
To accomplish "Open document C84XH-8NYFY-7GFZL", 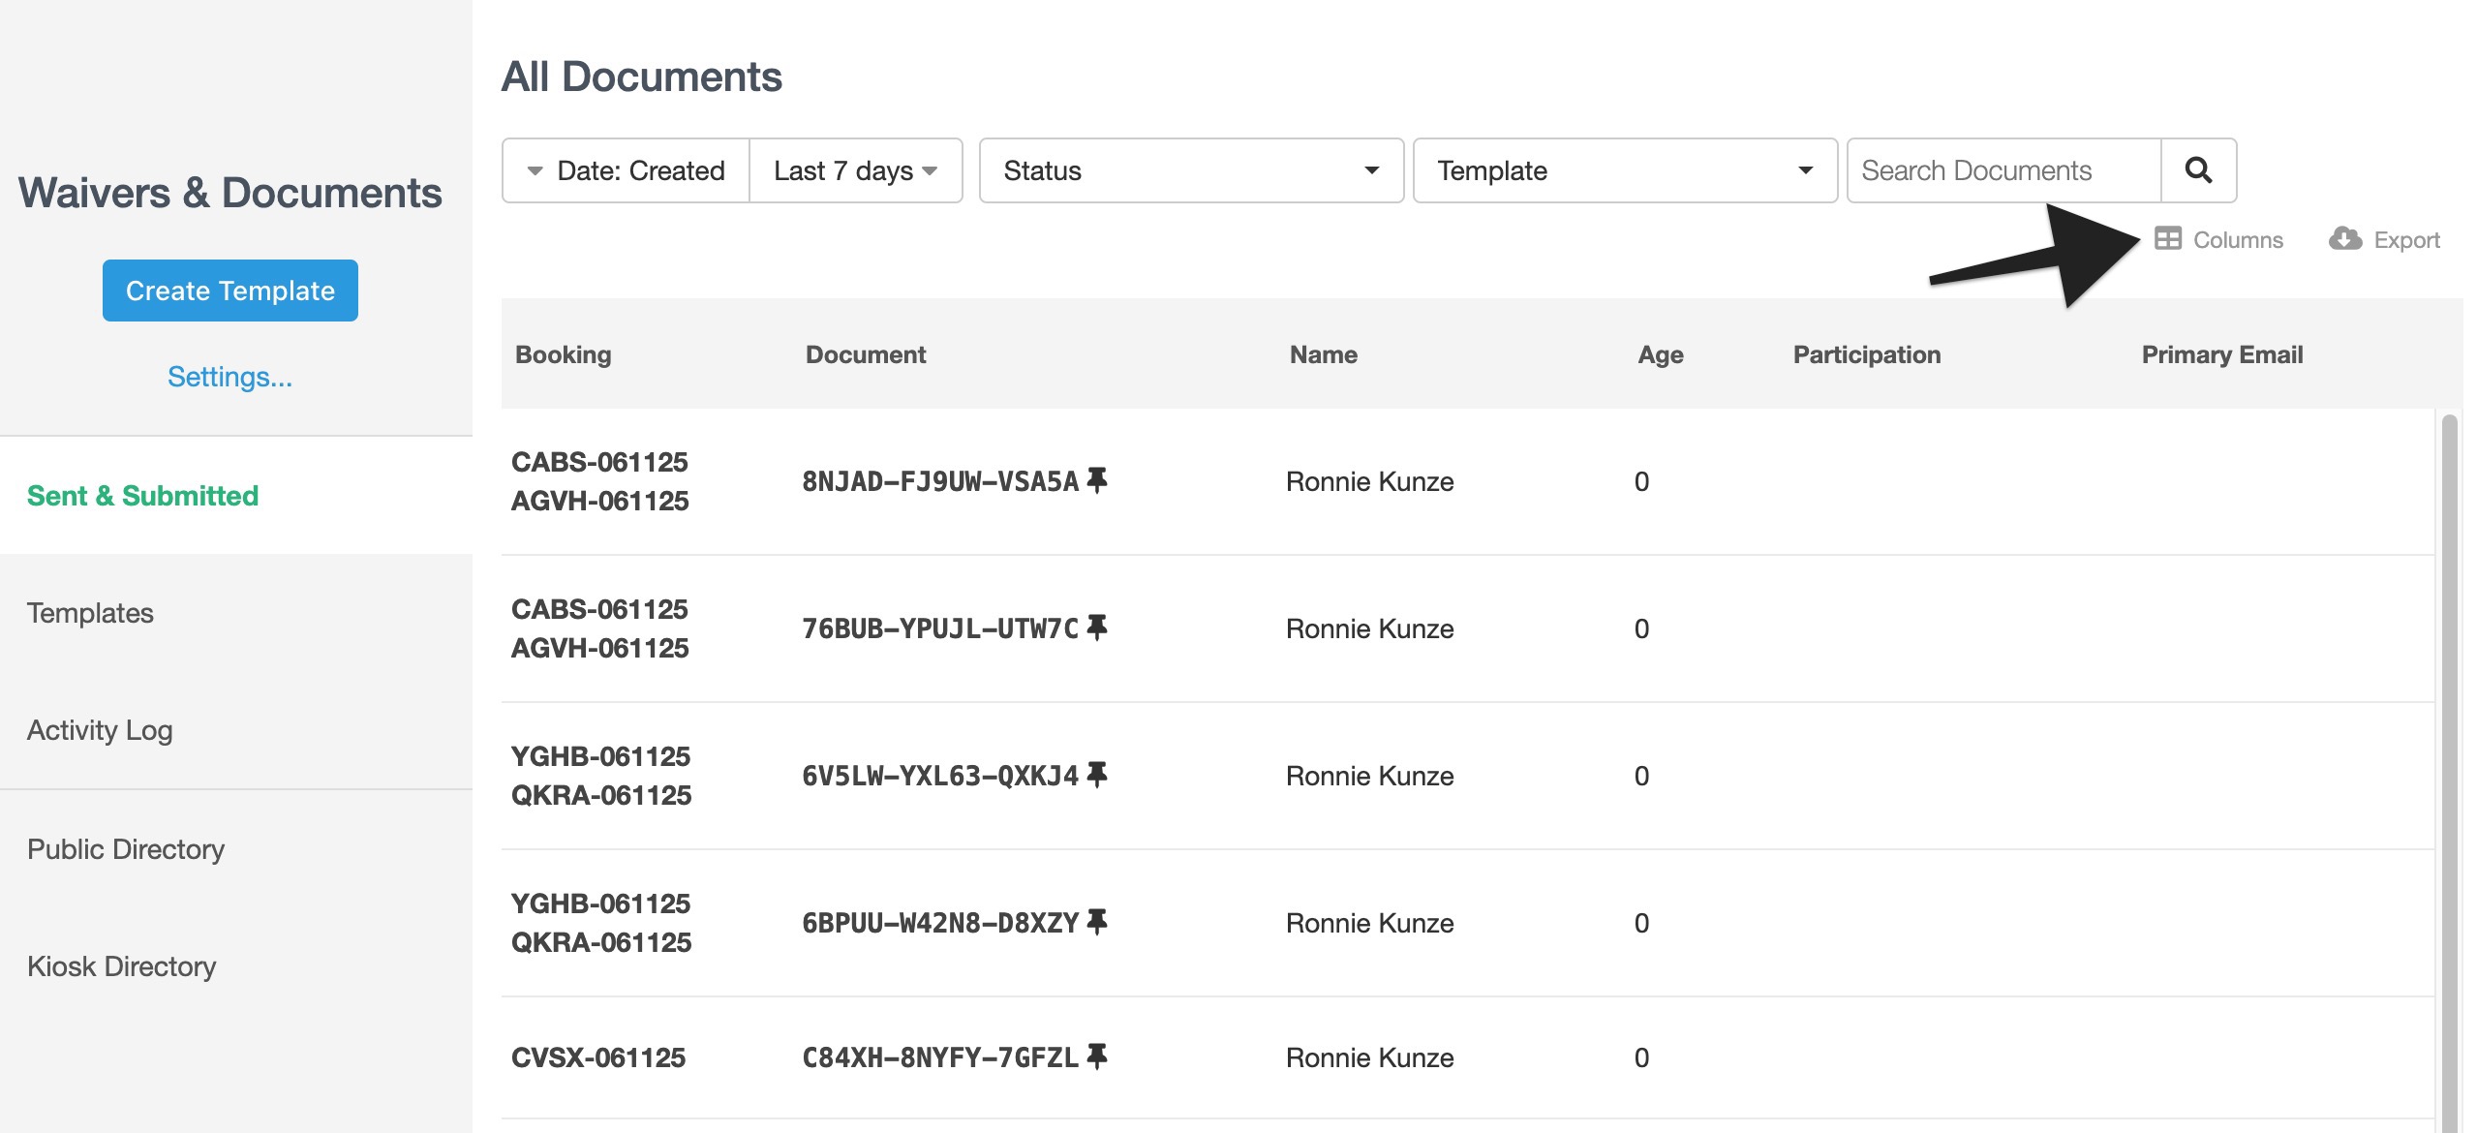I will coord(939,1057).
